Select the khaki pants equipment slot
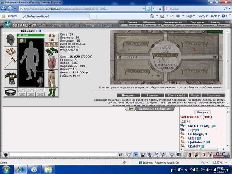The height and width of the screenshot is (174, 232). [x=52, y=78]
